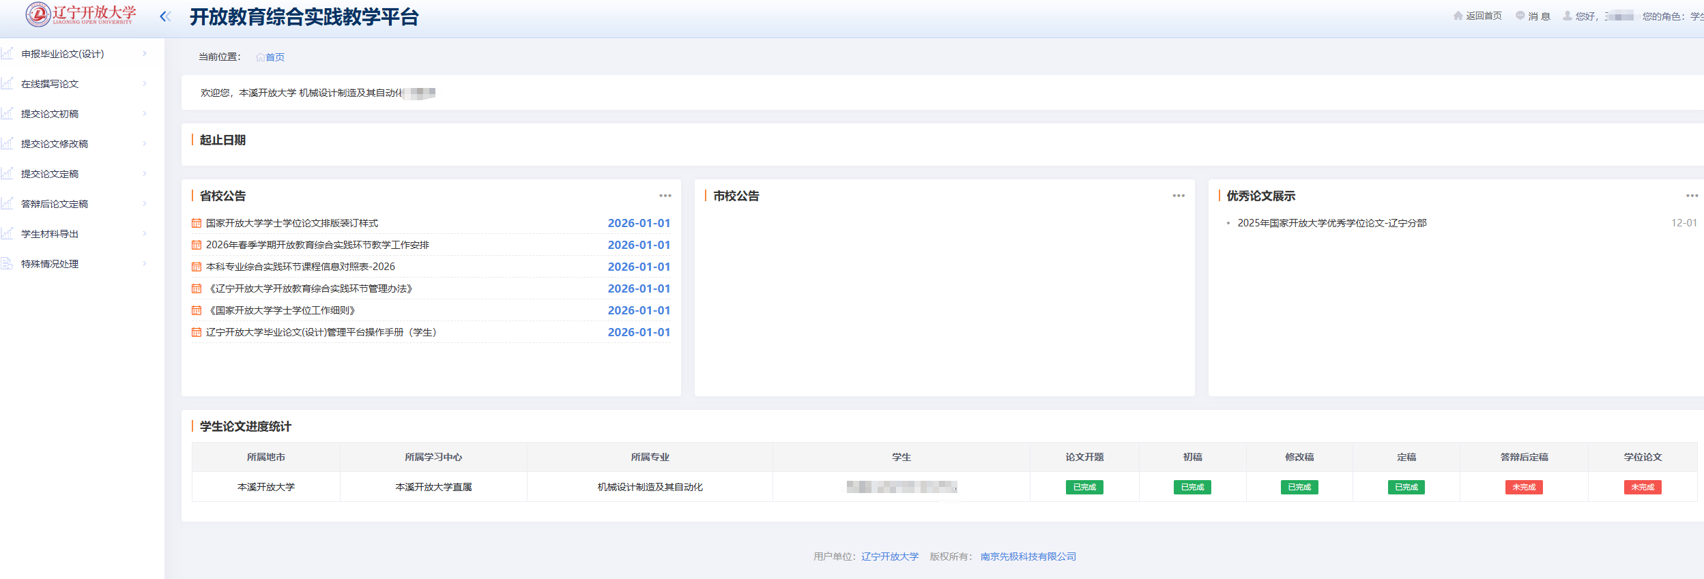Click 南京先极科技有限公司 footer link
This screenshot has width=1704, height=579.
[1028, 556]
